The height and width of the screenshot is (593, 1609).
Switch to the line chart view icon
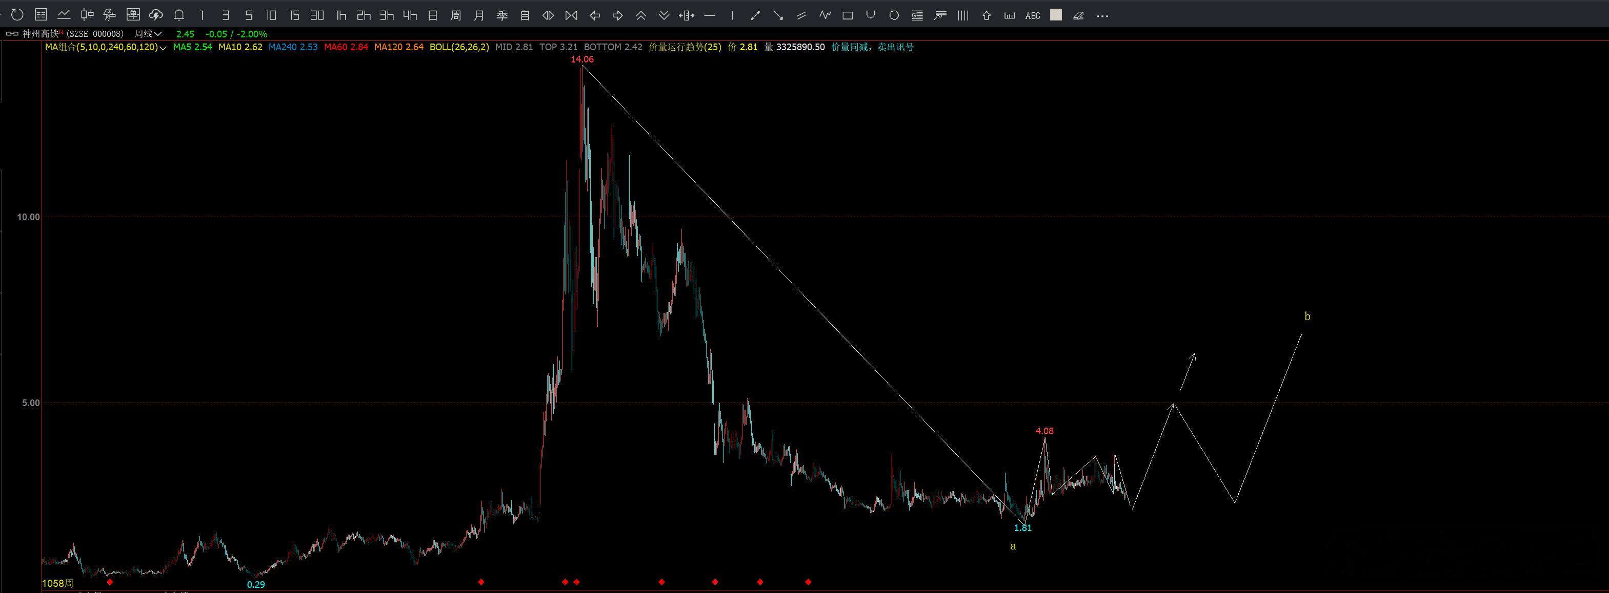click(x=64, y=15)
